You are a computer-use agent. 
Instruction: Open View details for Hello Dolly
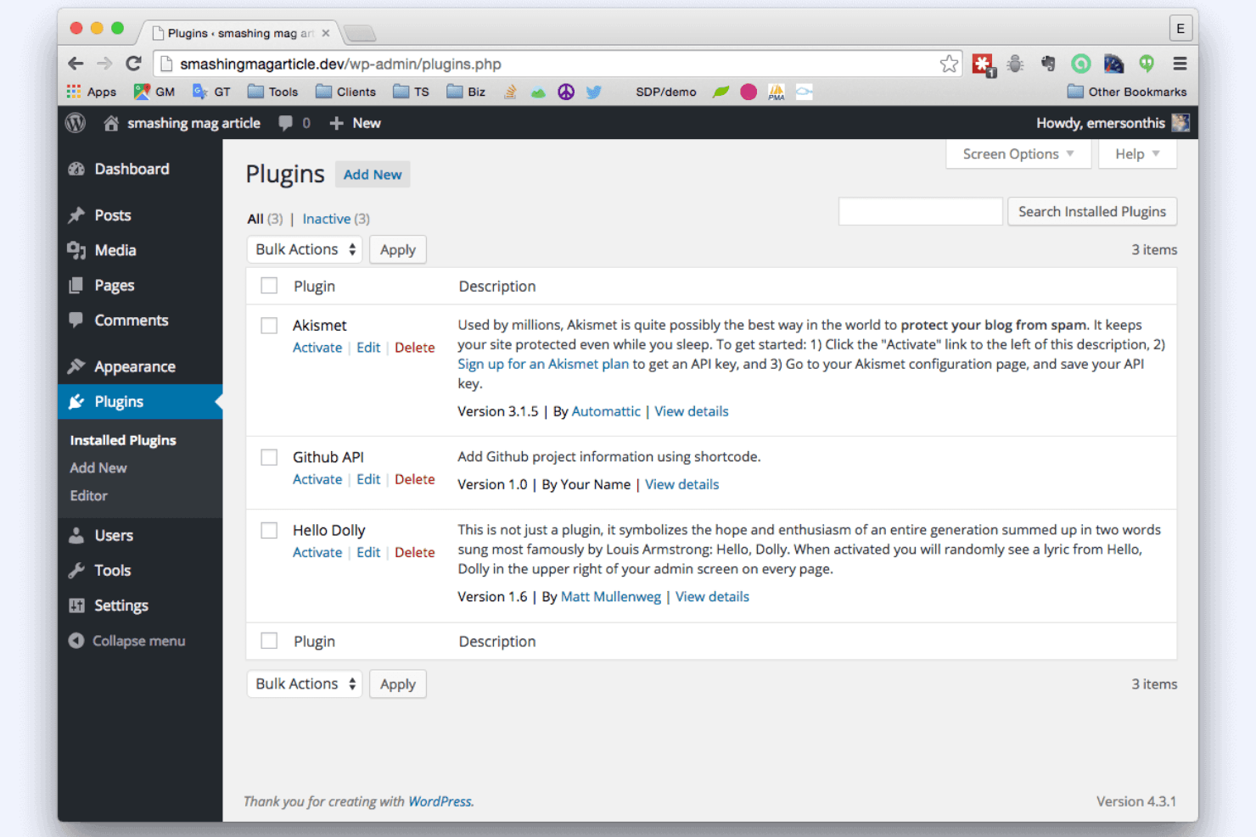pyautogui.click(x=712, y=596)
